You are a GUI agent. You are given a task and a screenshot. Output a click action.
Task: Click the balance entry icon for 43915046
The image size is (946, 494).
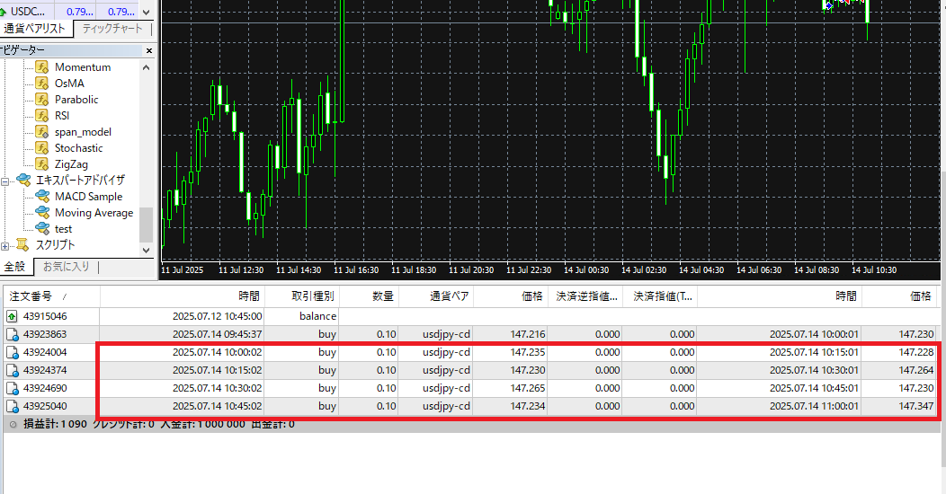click(12, 316)
